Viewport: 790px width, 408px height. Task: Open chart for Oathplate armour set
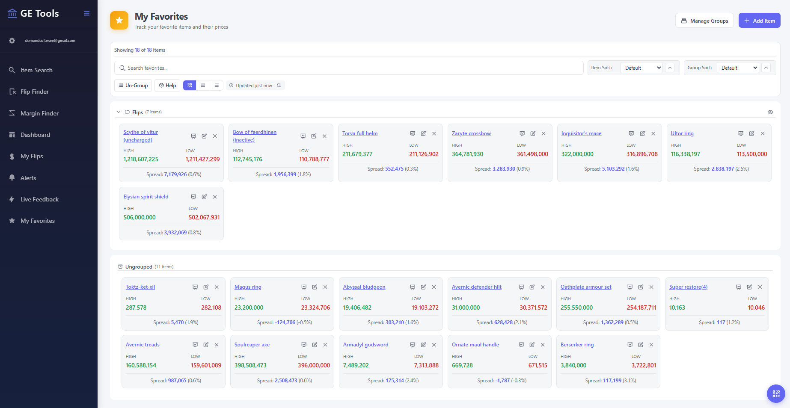630,287
